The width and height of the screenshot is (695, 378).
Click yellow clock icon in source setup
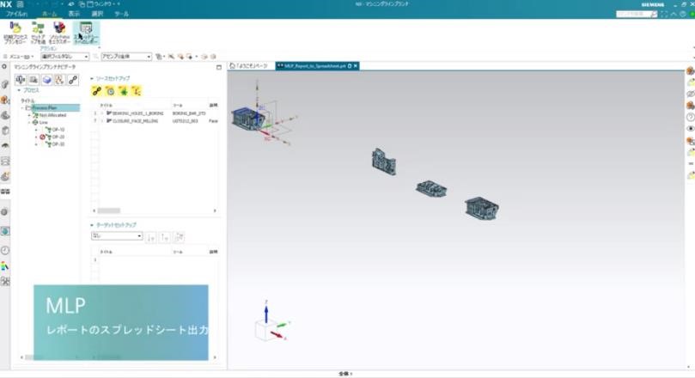(110, 91)
